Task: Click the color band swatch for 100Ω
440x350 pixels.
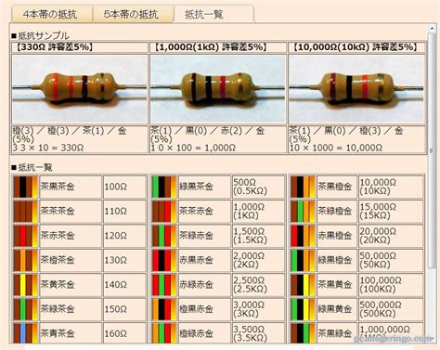Action: (x=26, y=187)
